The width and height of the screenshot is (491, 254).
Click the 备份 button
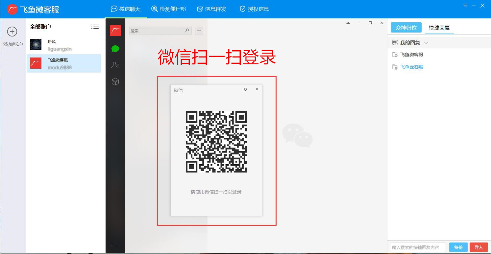tap(458, 247)
